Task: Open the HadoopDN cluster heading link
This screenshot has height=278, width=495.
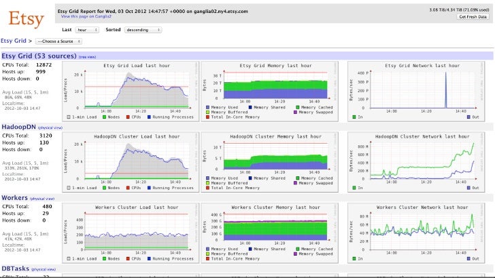Action: 18,127
